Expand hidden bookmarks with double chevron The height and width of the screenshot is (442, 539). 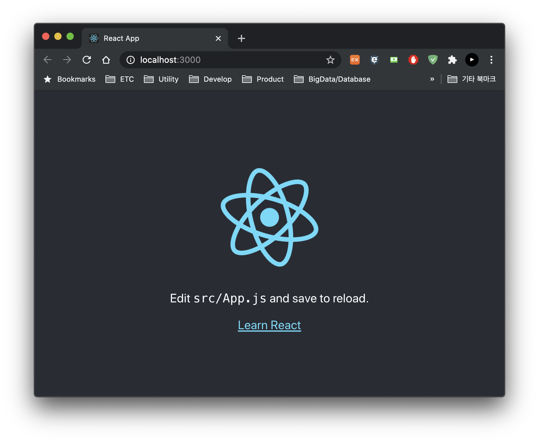click(x=432, y=79)
